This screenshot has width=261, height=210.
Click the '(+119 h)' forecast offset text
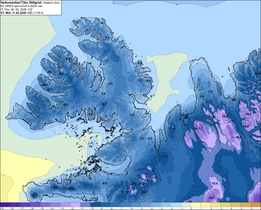coord(38,13)
